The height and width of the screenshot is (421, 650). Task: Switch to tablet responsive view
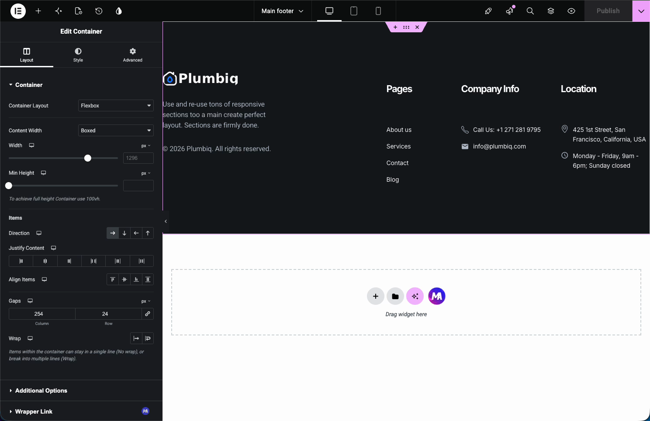(354, 11)
